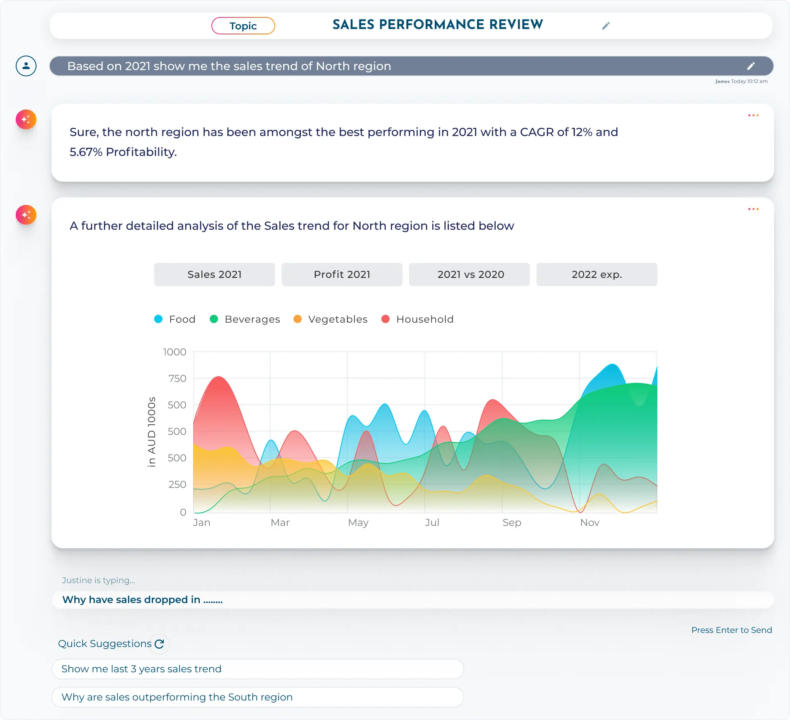Click the edit pencil next to Sales Performance Review title
Screen dimensions: 790x720
606,26
